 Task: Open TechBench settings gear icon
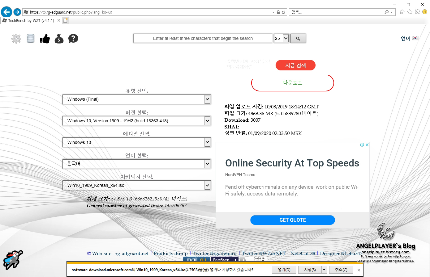[x=16, y=38]
